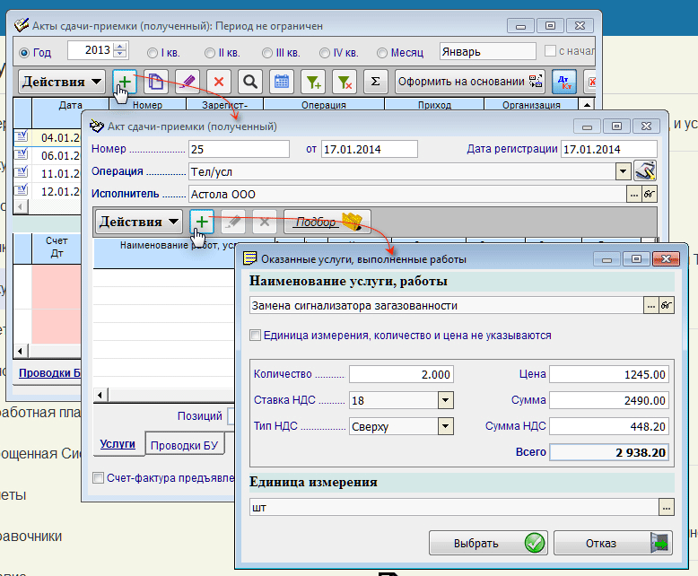698x576 pixels.
Task: Select Месяц period radio button
Action: (x=382, y=53)
